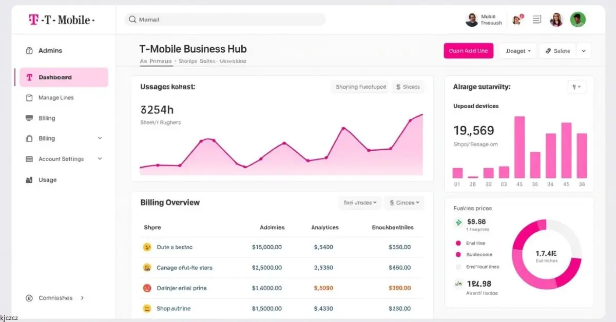Open Usage in the sidebar
Image resolution: width=616 pixels, height=322 pixels.
point(48,180)
